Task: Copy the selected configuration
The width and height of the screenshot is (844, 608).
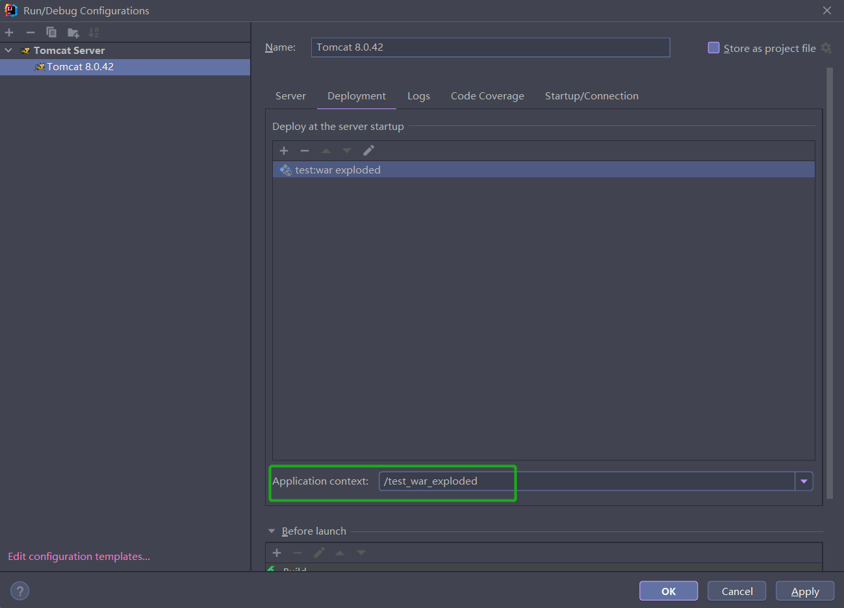Action: 51,32
